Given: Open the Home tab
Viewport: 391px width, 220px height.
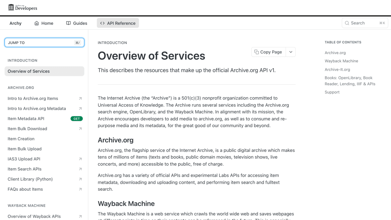Looking at the screenshot, I should pos(44,23).
